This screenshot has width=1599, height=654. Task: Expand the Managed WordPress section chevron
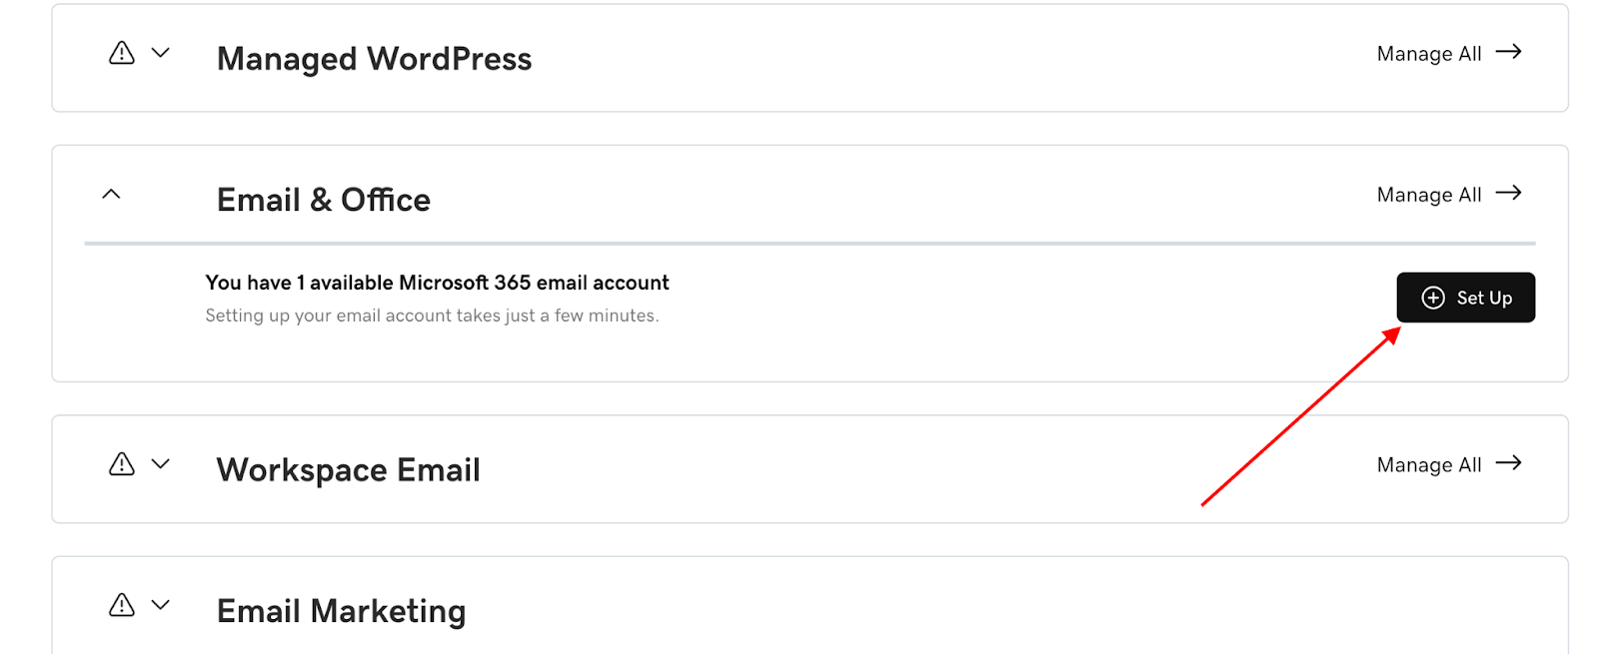point(160,53)
